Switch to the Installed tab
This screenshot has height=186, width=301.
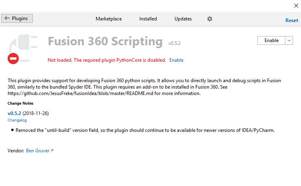[x=148, y=19]
